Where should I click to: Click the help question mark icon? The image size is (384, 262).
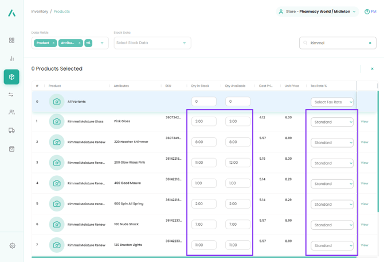pyautogui.click(x=367, y=11)
